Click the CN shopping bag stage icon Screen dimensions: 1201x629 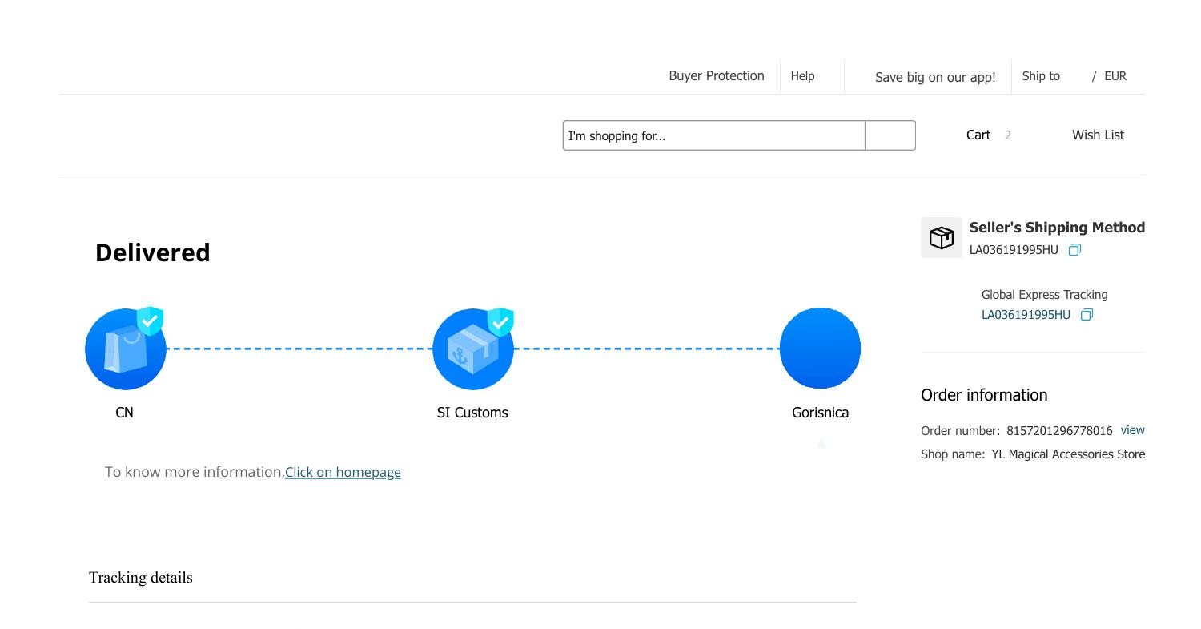125,350
